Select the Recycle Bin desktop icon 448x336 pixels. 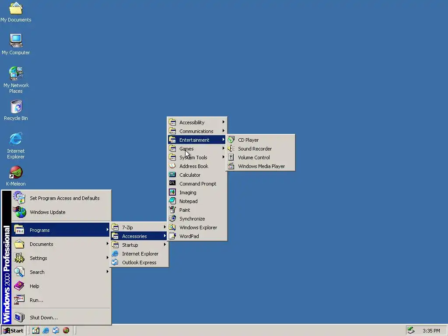pyautogui.click(x=16, y=110)
